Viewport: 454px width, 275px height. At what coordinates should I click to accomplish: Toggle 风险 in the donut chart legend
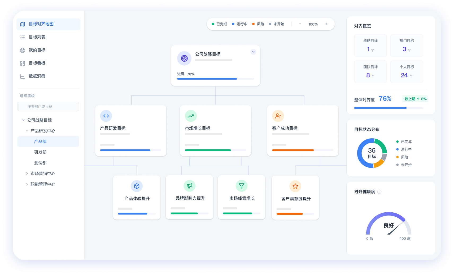point(402,157)
